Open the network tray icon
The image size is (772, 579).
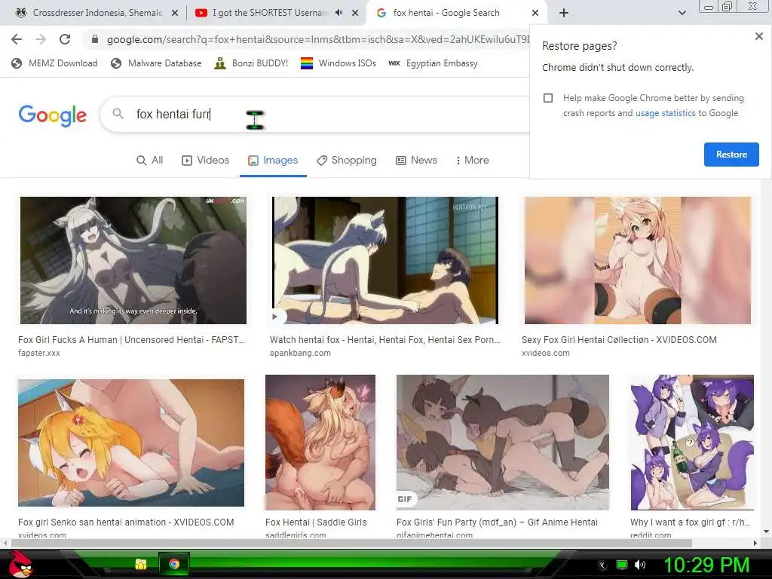[622, 565]
